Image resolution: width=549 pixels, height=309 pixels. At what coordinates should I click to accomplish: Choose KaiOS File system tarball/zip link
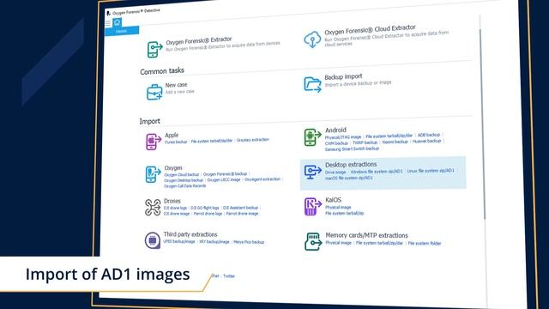point(345,213)
